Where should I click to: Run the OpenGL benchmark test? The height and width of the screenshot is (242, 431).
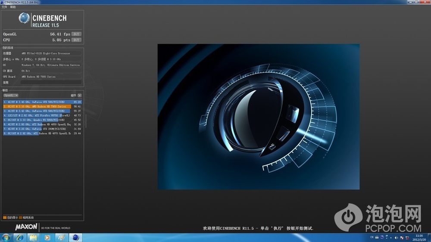click(x=76, y=34)
